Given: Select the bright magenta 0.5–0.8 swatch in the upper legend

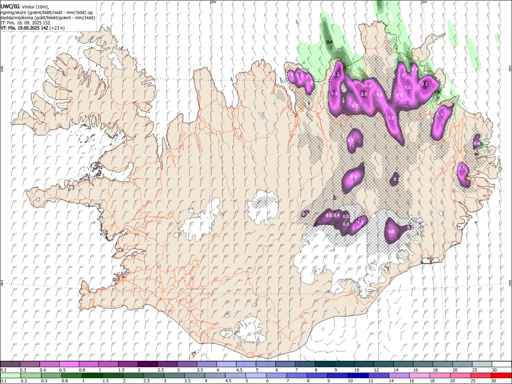Looking at the screenshot, I should [x=69, y=364].
